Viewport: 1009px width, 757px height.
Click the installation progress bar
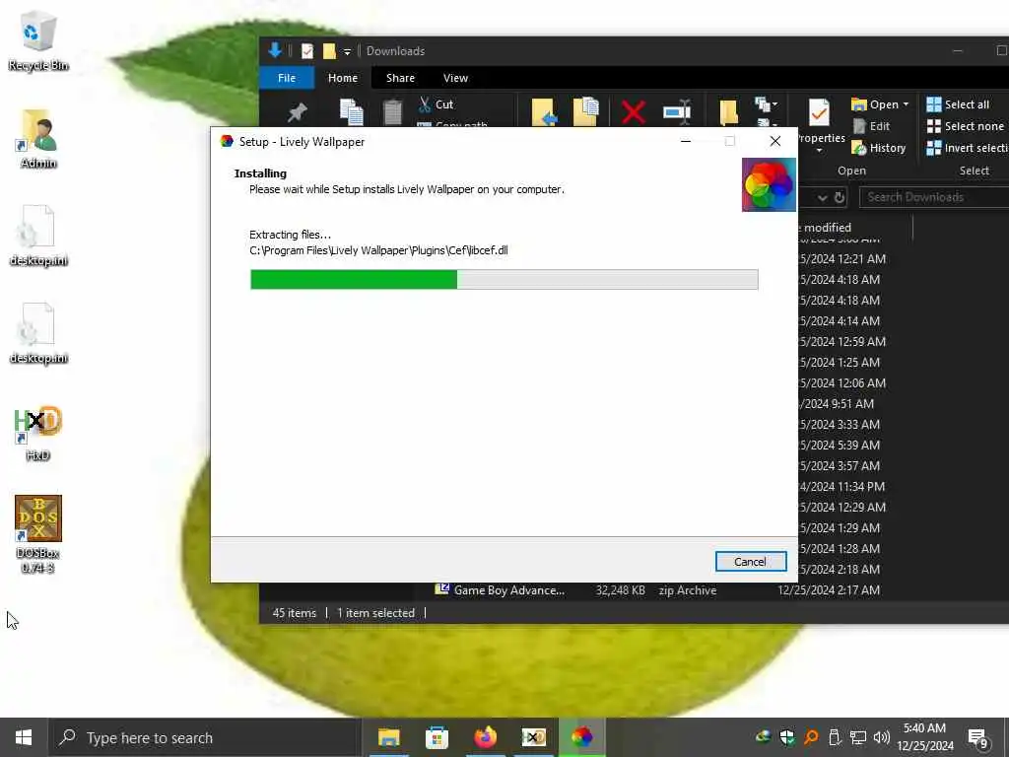(504, 279)
